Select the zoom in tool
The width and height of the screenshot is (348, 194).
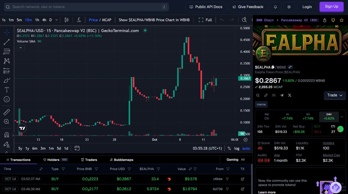point(7,122)
